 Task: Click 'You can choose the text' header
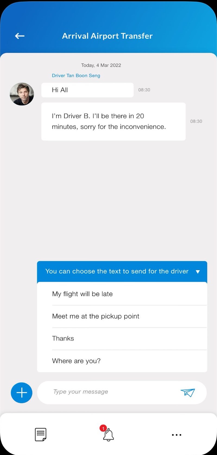(x=117, y=271)
